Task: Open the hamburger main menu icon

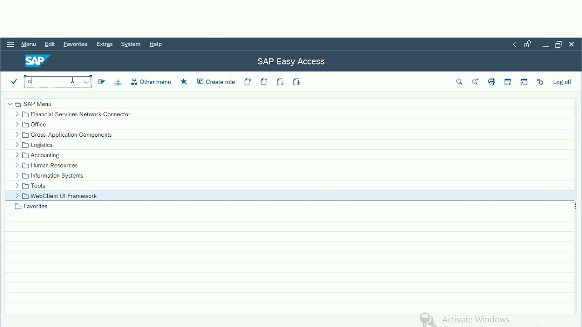Action: tap(10, 44)
